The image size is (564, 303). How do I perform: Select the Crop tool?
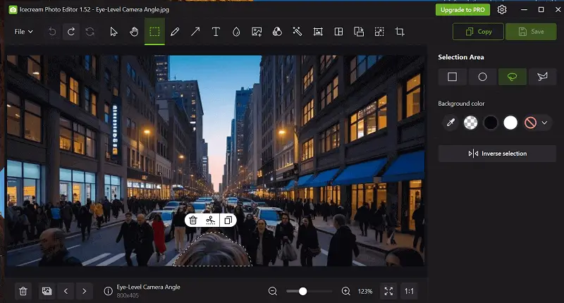[x=400, y=32]
